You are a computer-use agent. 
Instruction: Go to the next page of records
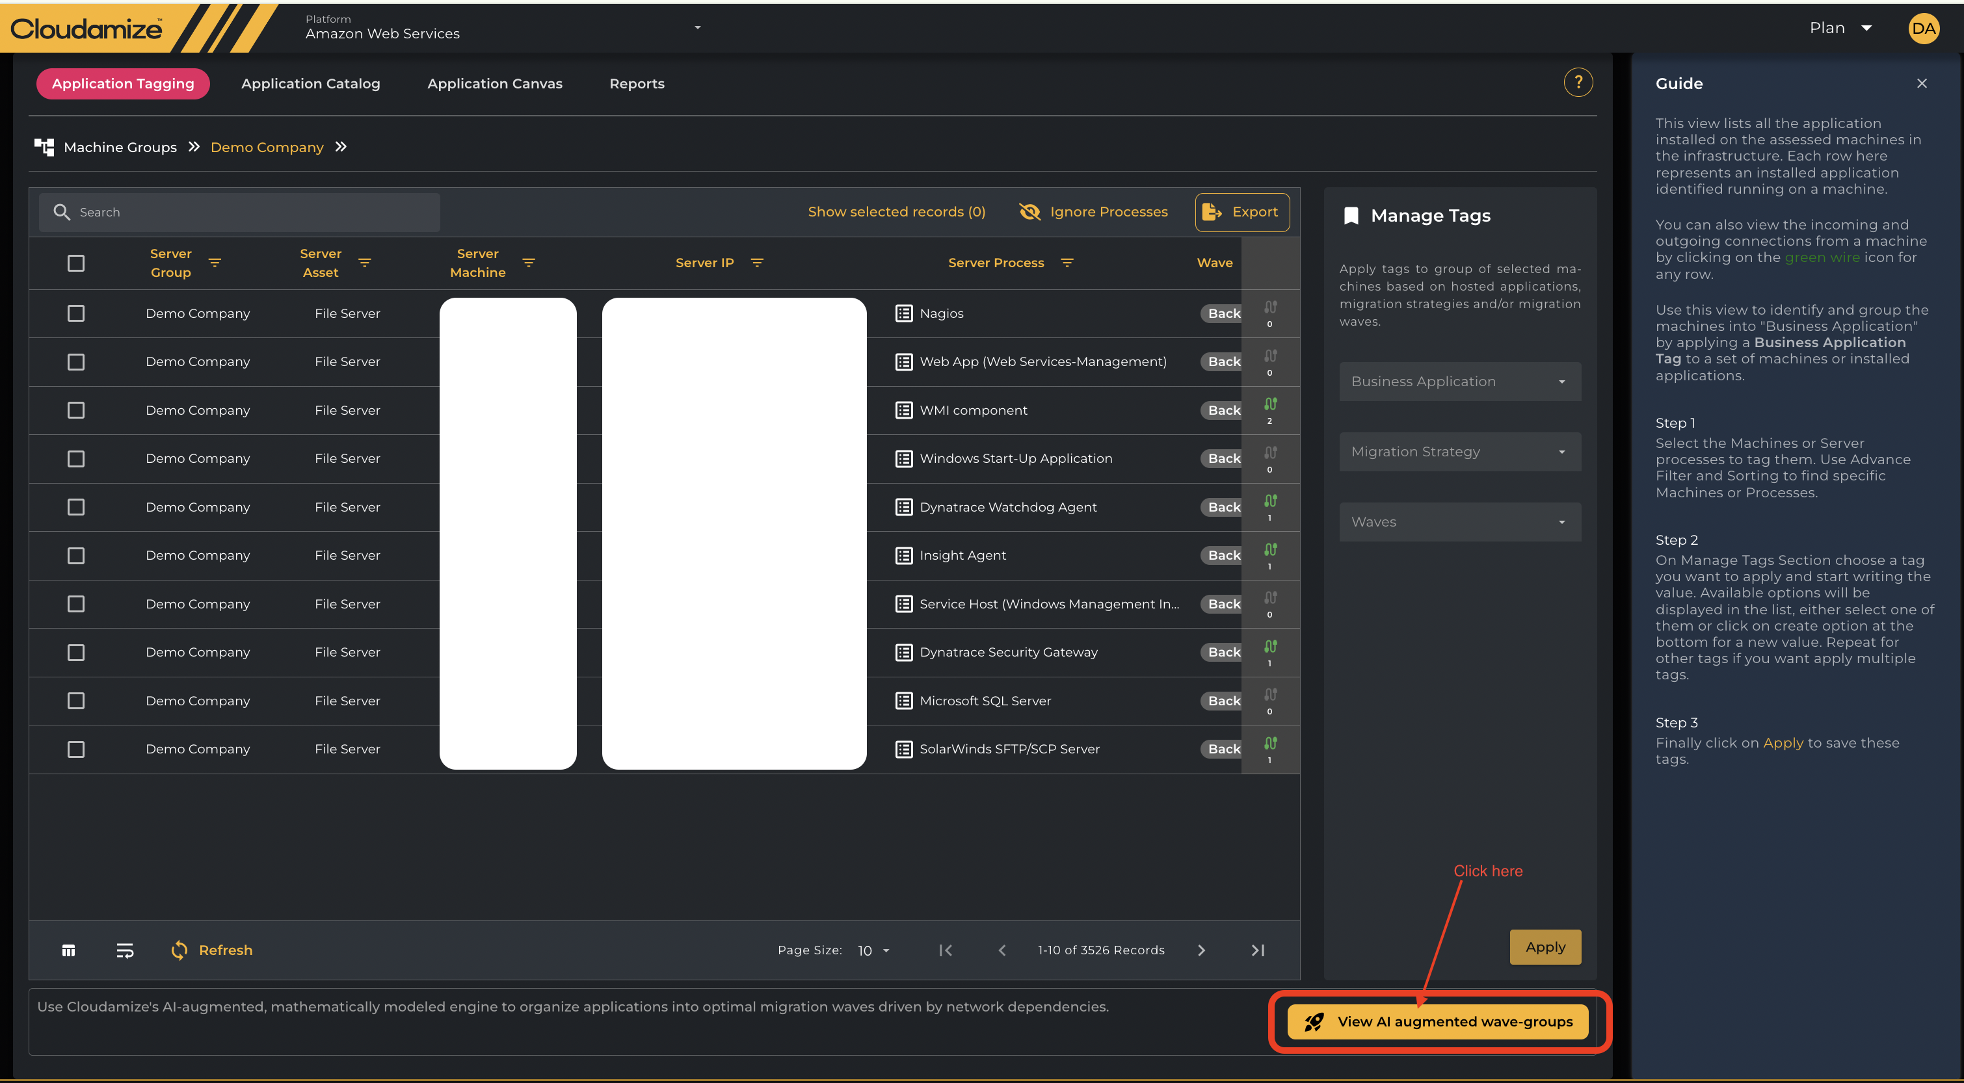pyautogui.click(x=1202, y=950)
